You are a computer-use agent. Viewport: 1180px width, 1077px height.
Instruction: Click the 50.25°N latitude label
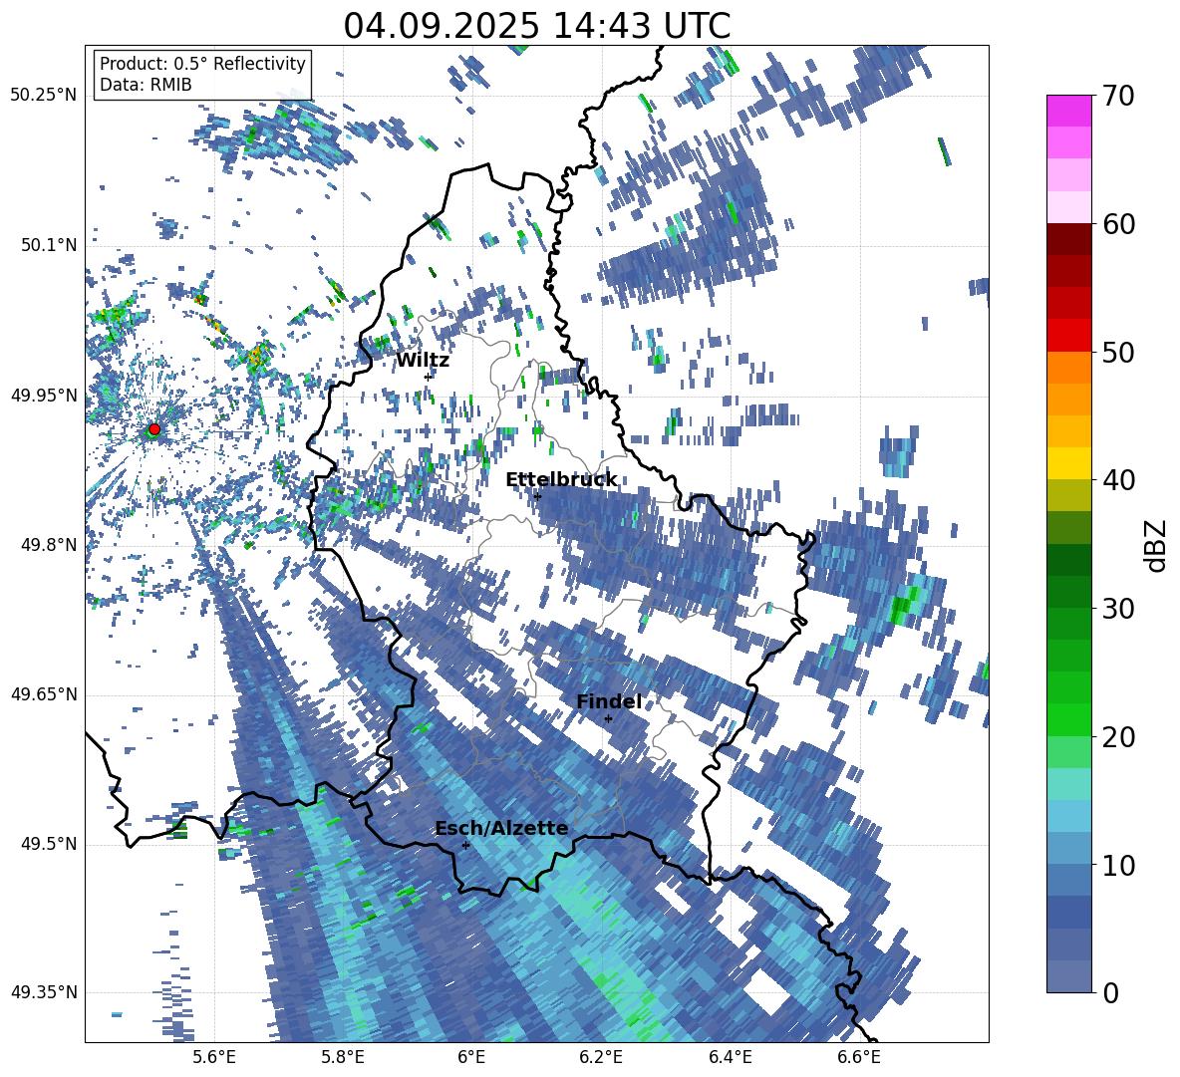point(44,96)
